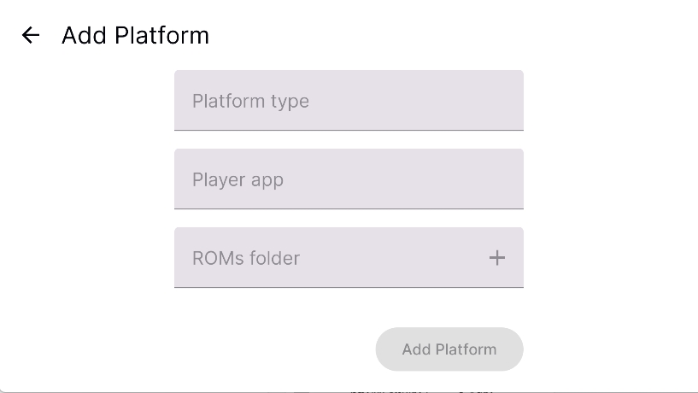Navigate back from Add Platform screen
The height and width of the screenshot is (393, 698).
(31, 35)
